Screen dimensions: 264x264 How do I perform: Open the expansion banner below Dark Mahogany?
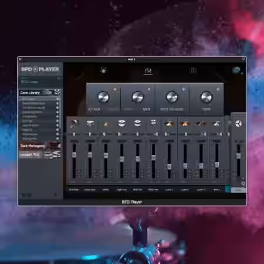click(x=40, y=154)
